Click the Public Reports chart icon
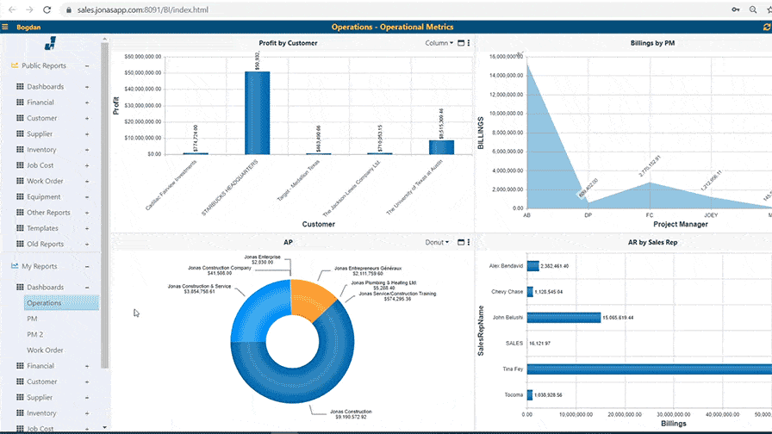772x434 pixels. pyautogui.click(x=15, y=65)
